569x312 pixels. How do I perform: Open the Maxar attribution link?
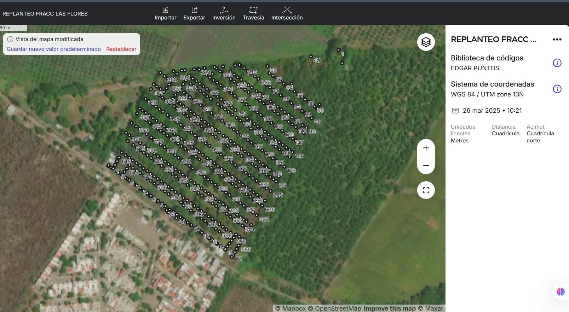[431, 308]
